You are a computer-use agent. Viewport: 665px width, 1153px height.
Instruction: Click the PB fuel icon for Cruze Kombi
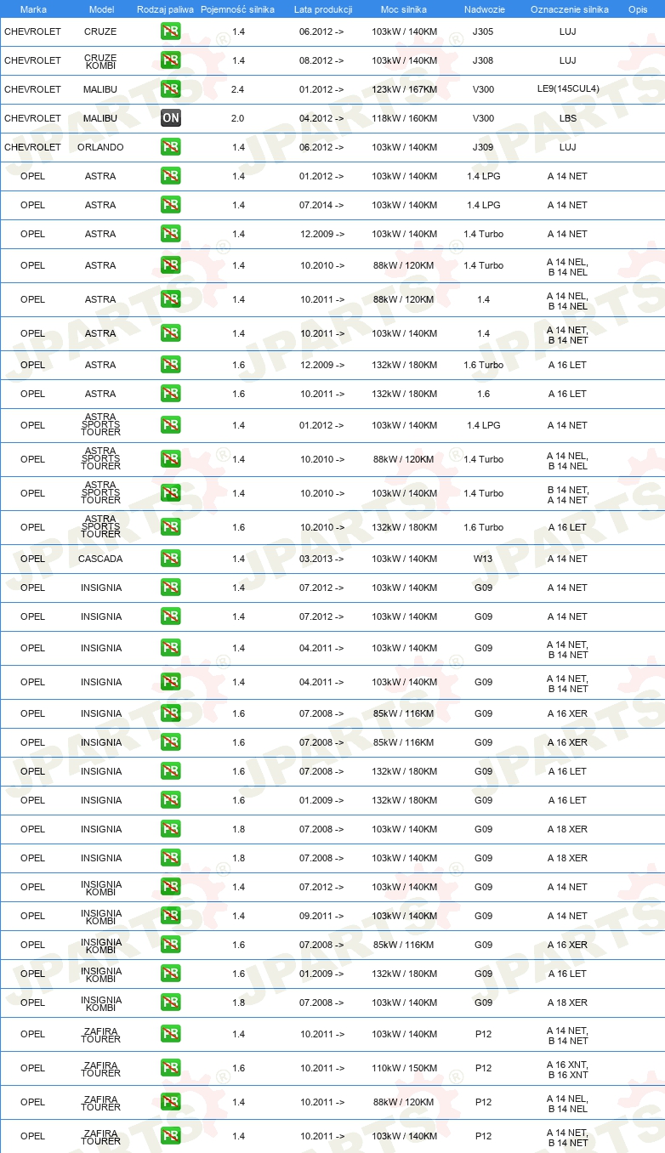click(x=171, y=60)
